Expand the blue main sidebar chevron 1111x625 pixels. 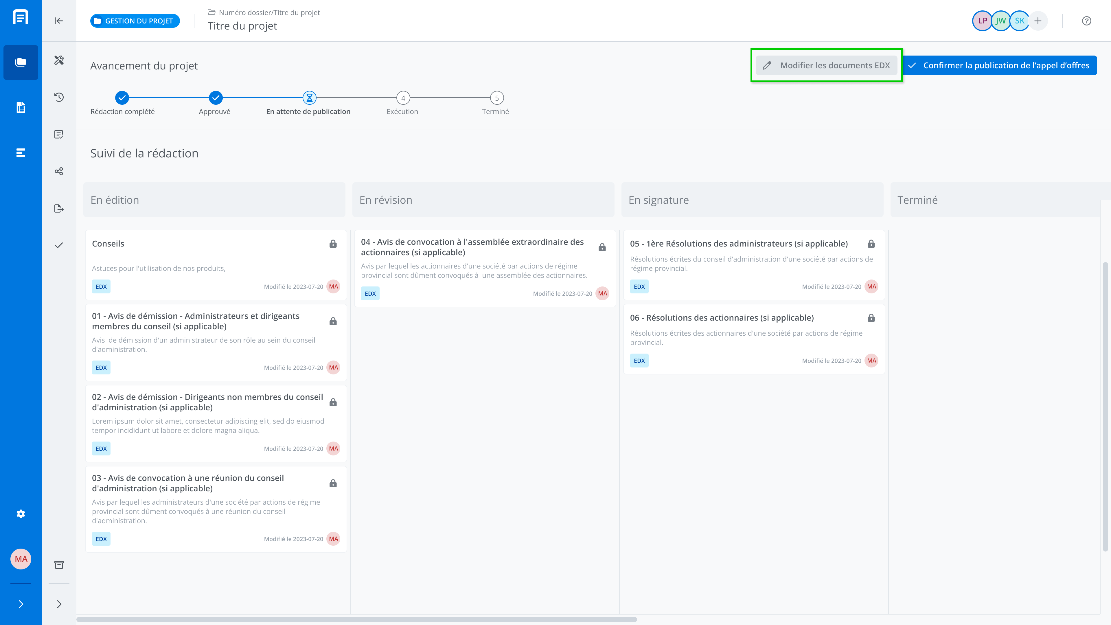click(x=21, y=604)
